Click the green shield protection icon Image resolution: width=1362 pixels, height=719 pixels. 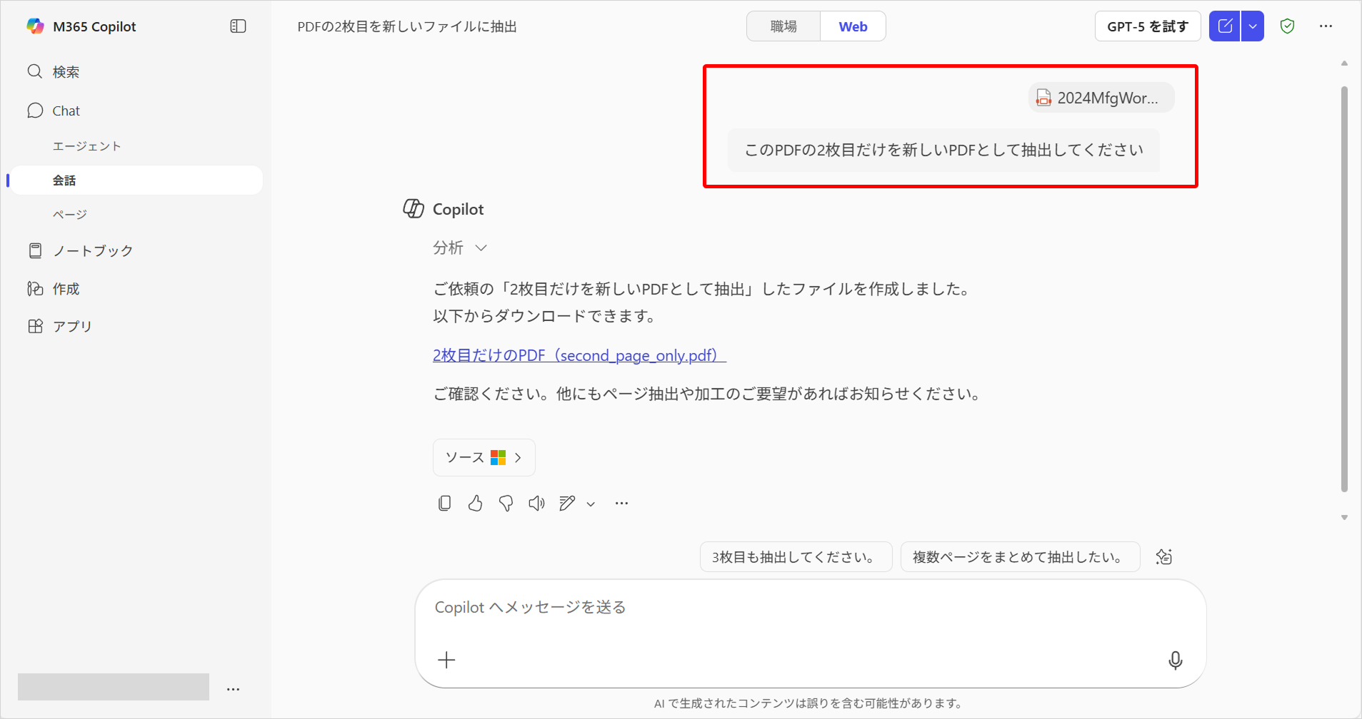pyautogui.click(x=1287, y=26)
